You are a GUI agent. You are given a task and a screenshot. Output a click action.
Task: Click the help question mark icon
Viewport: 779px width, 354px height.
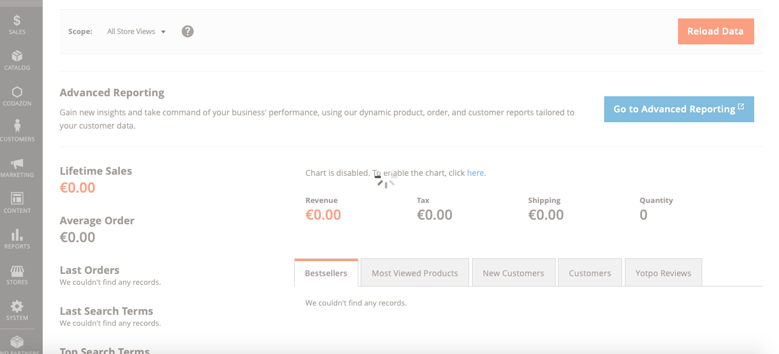coord(188,31)
